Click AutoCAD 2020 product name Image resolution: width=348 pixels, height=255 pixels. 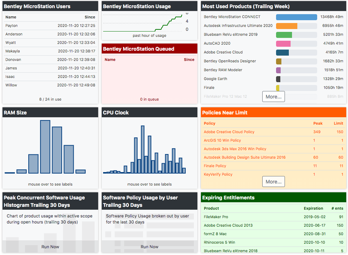point(217,44)
